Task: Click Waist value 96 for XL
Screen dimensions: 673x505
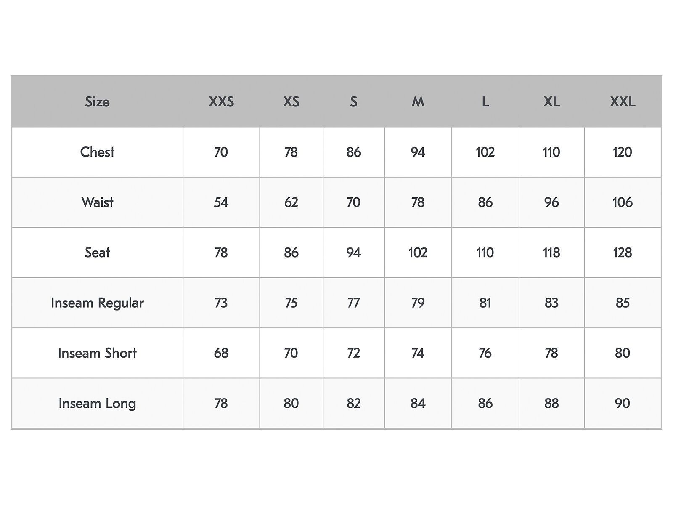Action: coord(551,202)
